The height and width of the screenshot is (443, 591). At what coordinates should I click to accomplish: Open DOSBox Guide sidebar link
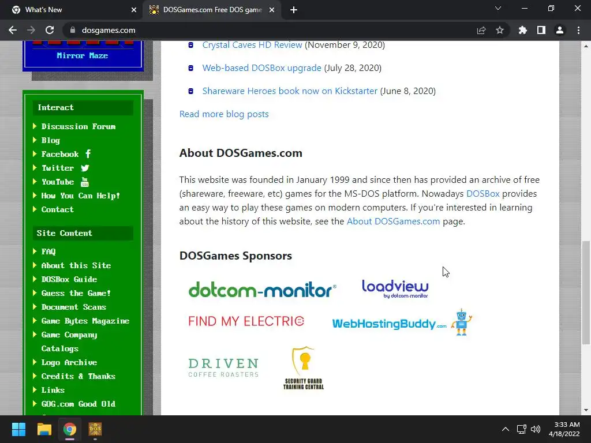point(69,280)
